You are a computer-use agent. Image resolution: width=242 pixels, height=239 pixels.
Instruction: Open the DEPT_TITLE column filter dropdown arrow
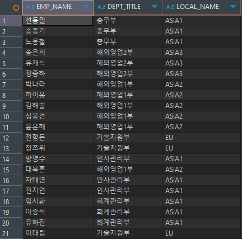[155, 7]
